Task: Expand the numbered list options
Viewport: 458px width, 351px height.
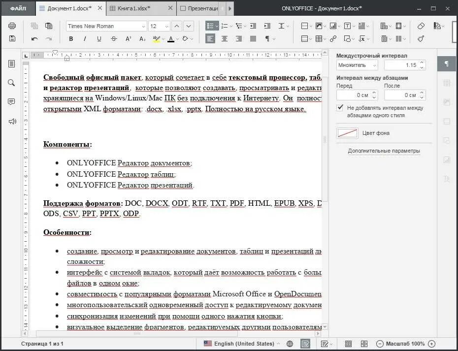Action: (231, 26)
